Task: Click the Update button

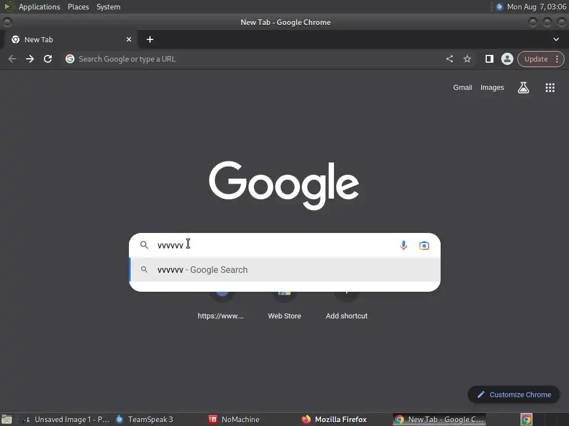Action: (536, 59)
